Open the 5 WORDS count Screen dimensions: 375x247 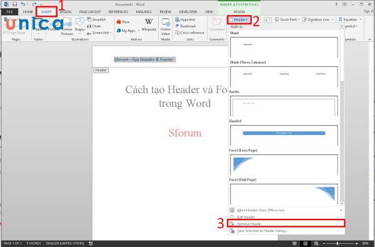click(34, 243)
